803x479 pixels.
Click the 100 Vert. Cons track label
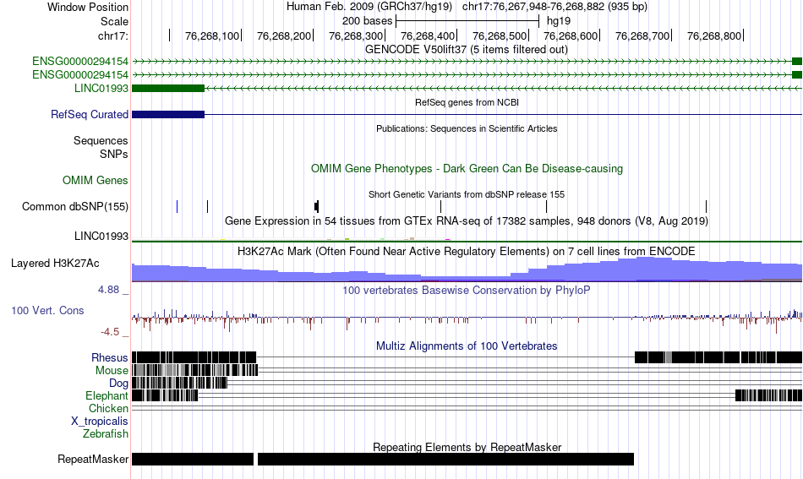point(47,311)
